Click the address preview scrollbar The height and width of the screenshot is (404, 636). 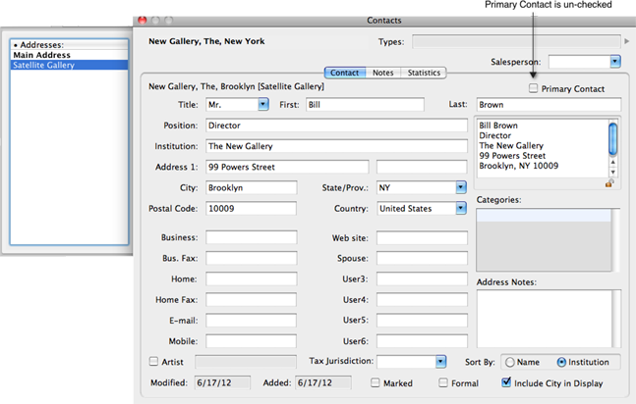612,137
